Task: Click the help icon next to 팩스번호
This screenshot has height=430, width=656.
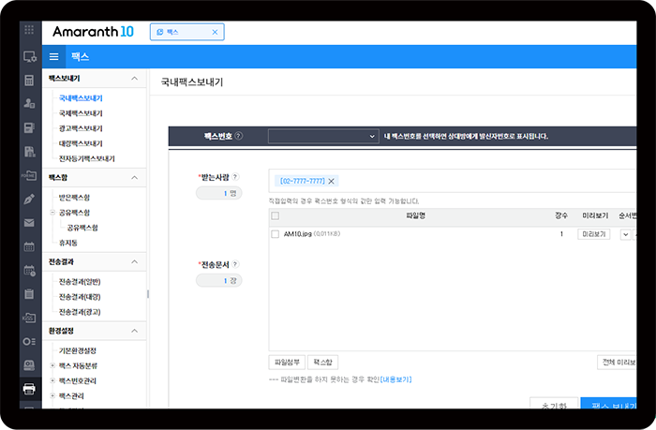Action: 238,136
